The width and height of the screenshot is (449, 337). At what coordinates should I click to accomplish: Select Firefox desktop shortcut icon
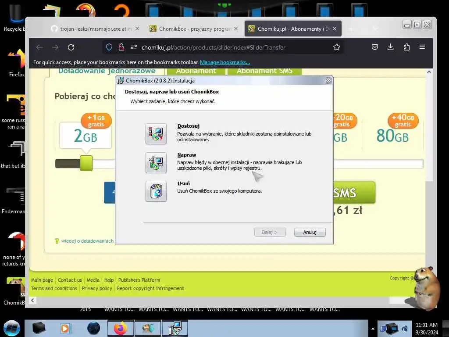point(16,63)
